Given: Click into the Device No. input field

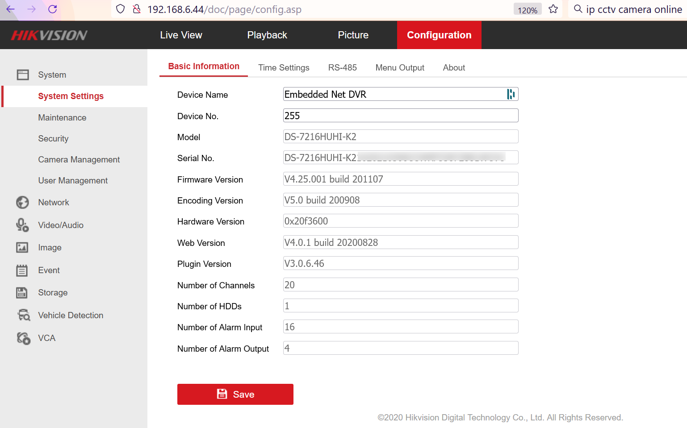Looking at the screenshot, I should (400, 116).
